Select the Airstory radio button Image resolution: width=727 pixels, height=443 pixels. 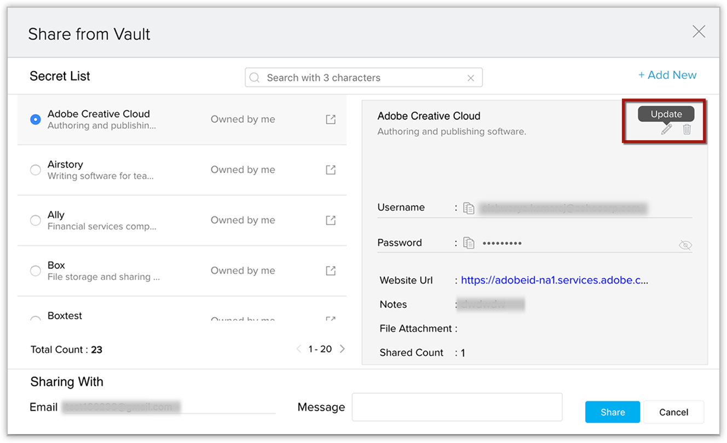pos(36,170)
